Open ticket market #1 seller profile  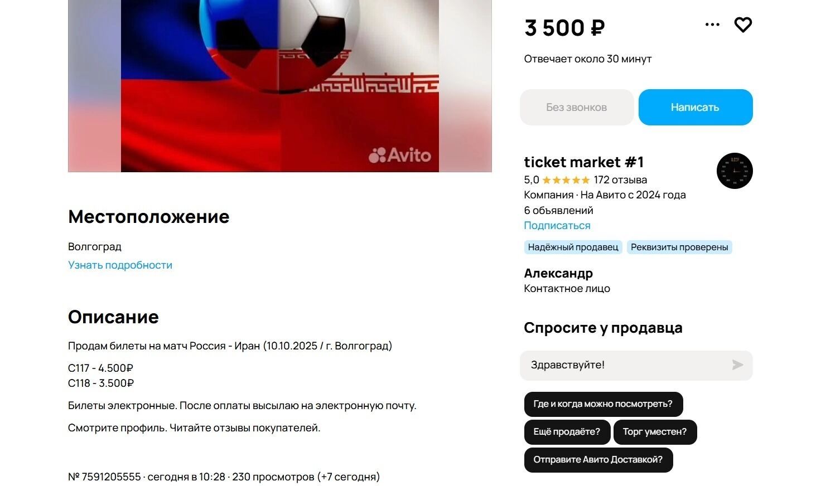click(x=583, y=162)
